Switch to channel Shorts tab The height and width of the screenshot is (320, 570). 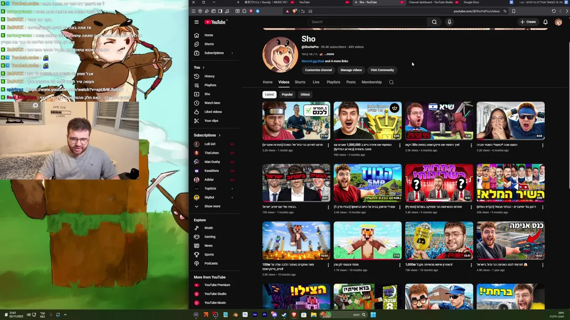(300, 82)
